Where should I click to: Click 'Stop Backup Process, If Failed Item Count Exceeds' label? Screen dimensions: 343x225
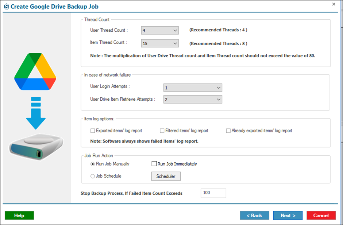131,193
